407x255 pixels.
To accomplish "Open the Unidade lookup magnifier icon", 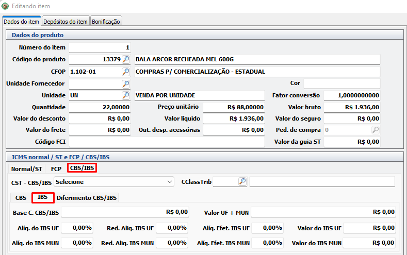I will tap(126, 95).
